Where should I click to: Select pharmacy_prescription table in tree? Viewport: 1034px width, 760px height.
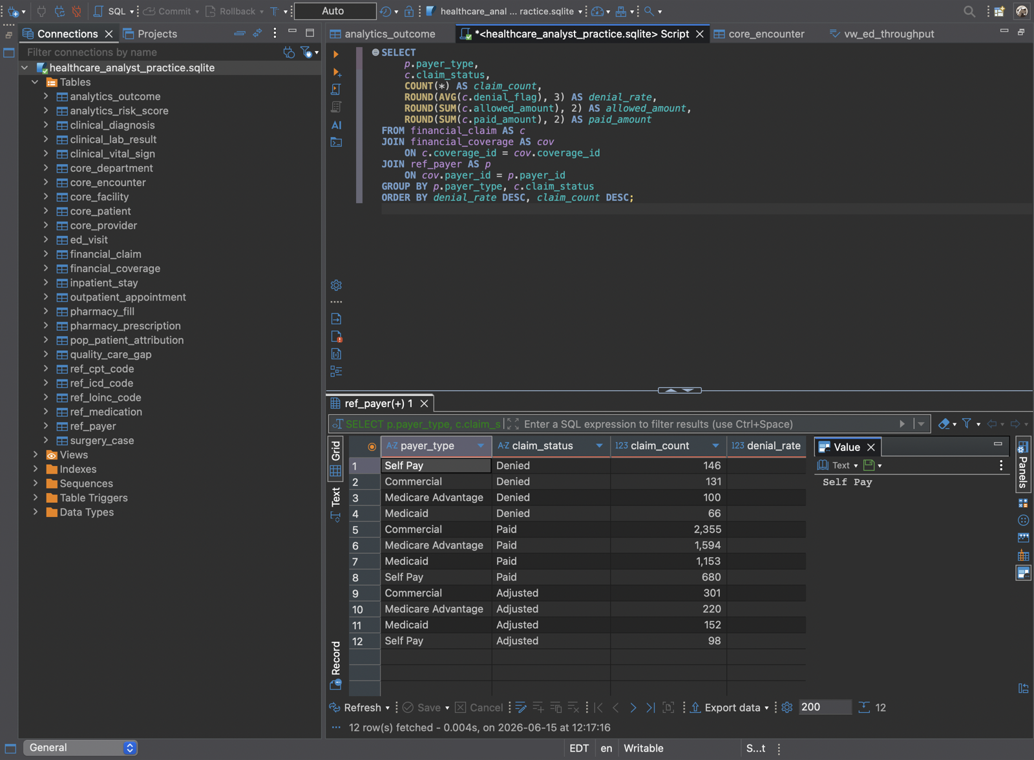pyautogui.click(x=125, y=326)
